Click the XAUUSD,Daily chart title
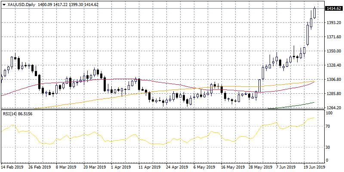The width and height of the screenshot is (344, 172). point(21,5)
